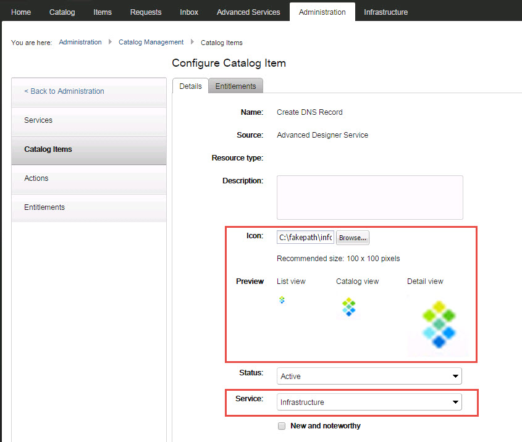Click the Detail view icon preview
This screenshot has height=442, width=522.
439,327
